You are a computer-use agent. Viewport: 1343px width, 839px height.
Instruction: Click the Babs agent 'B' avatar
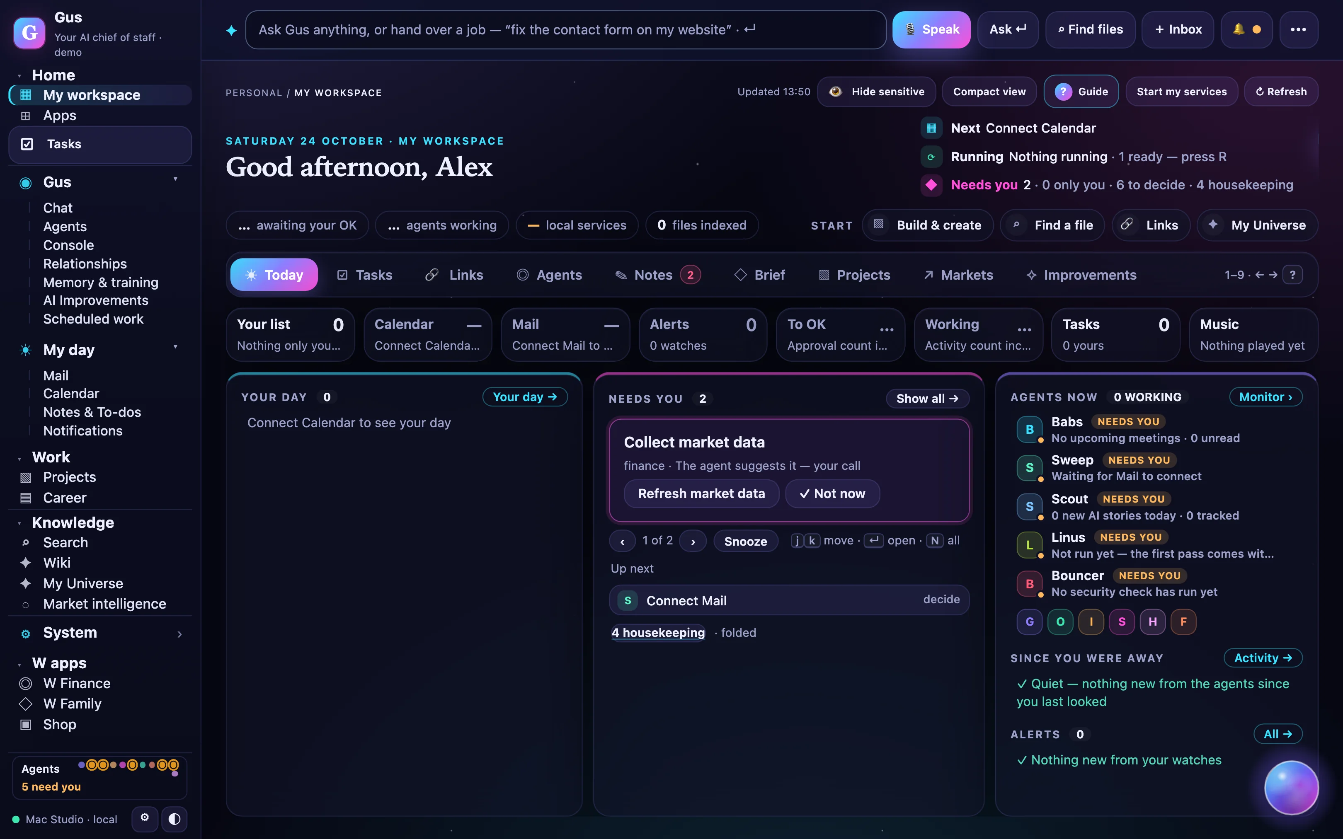(1030, 430)
